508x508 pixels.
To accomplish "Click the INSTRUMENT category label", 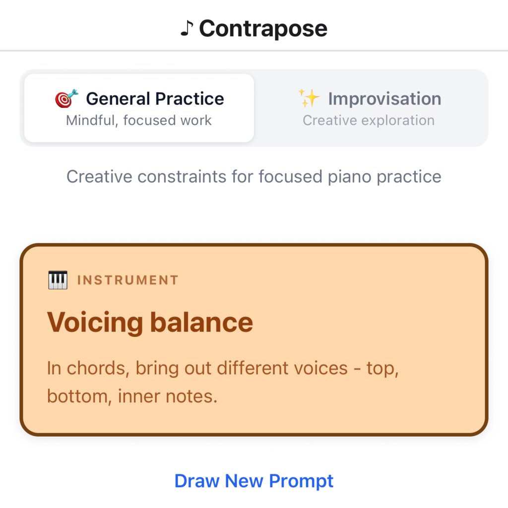I will pos(128,280).
